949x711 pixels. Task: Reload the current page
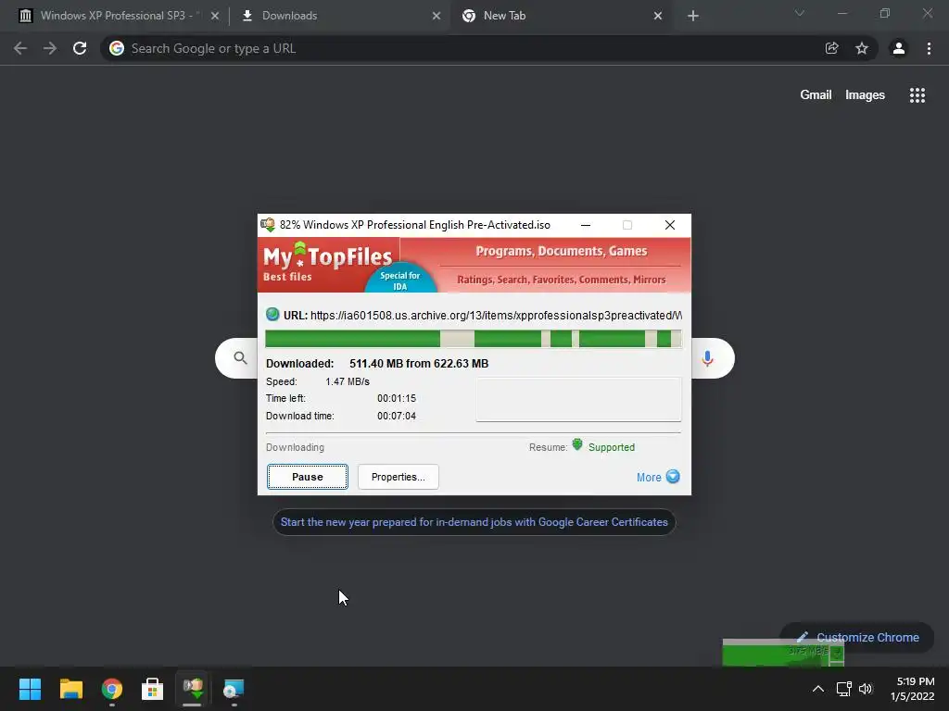(80, 48)
